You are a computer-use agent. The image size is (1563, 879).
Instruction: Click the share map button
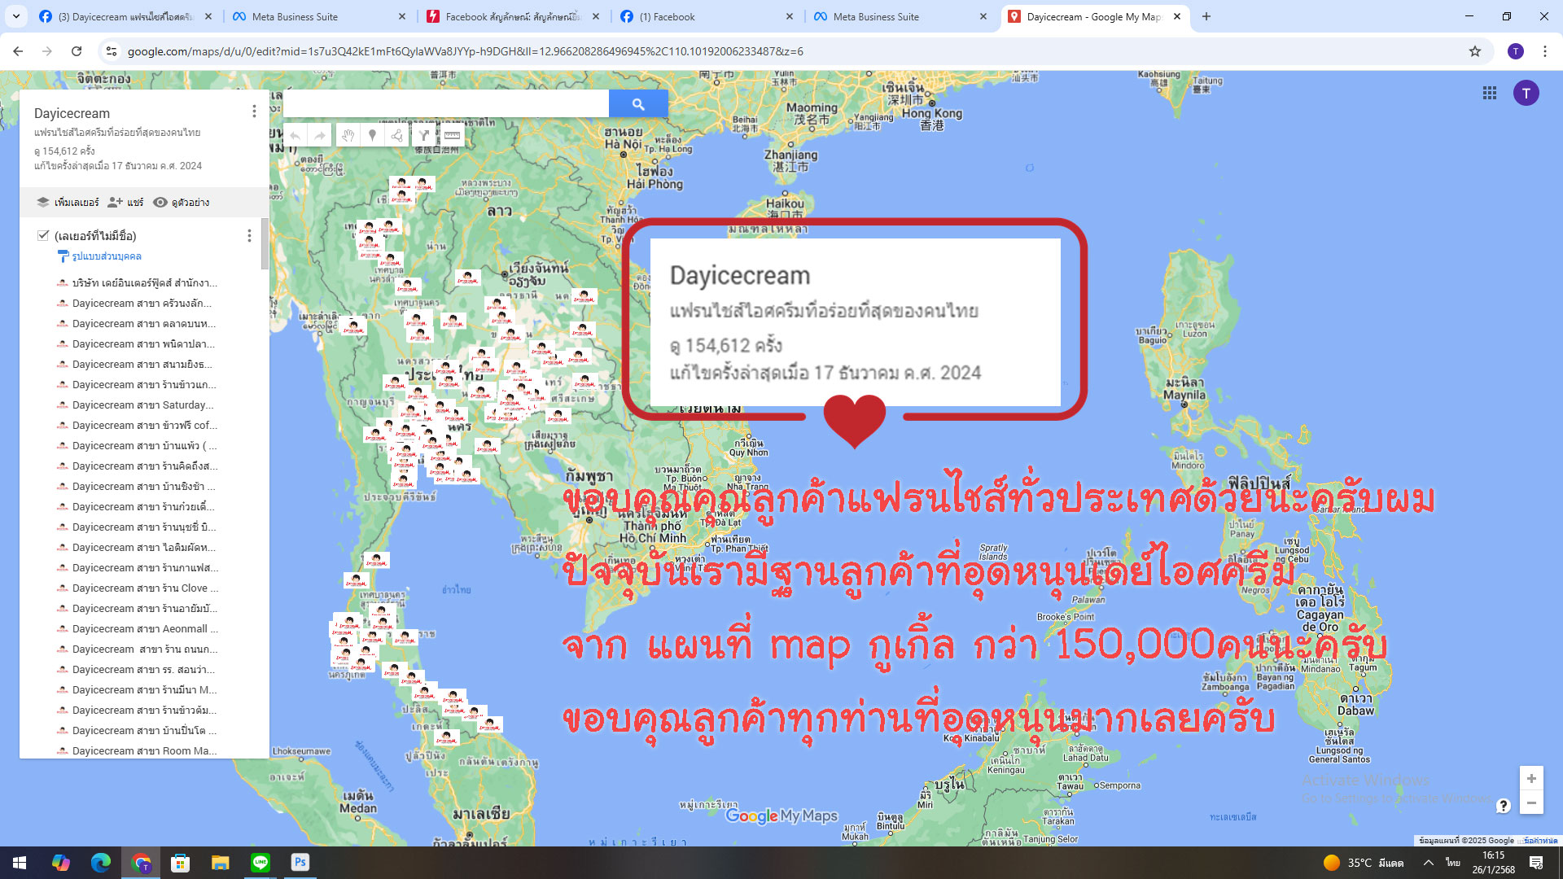(125, 202)
